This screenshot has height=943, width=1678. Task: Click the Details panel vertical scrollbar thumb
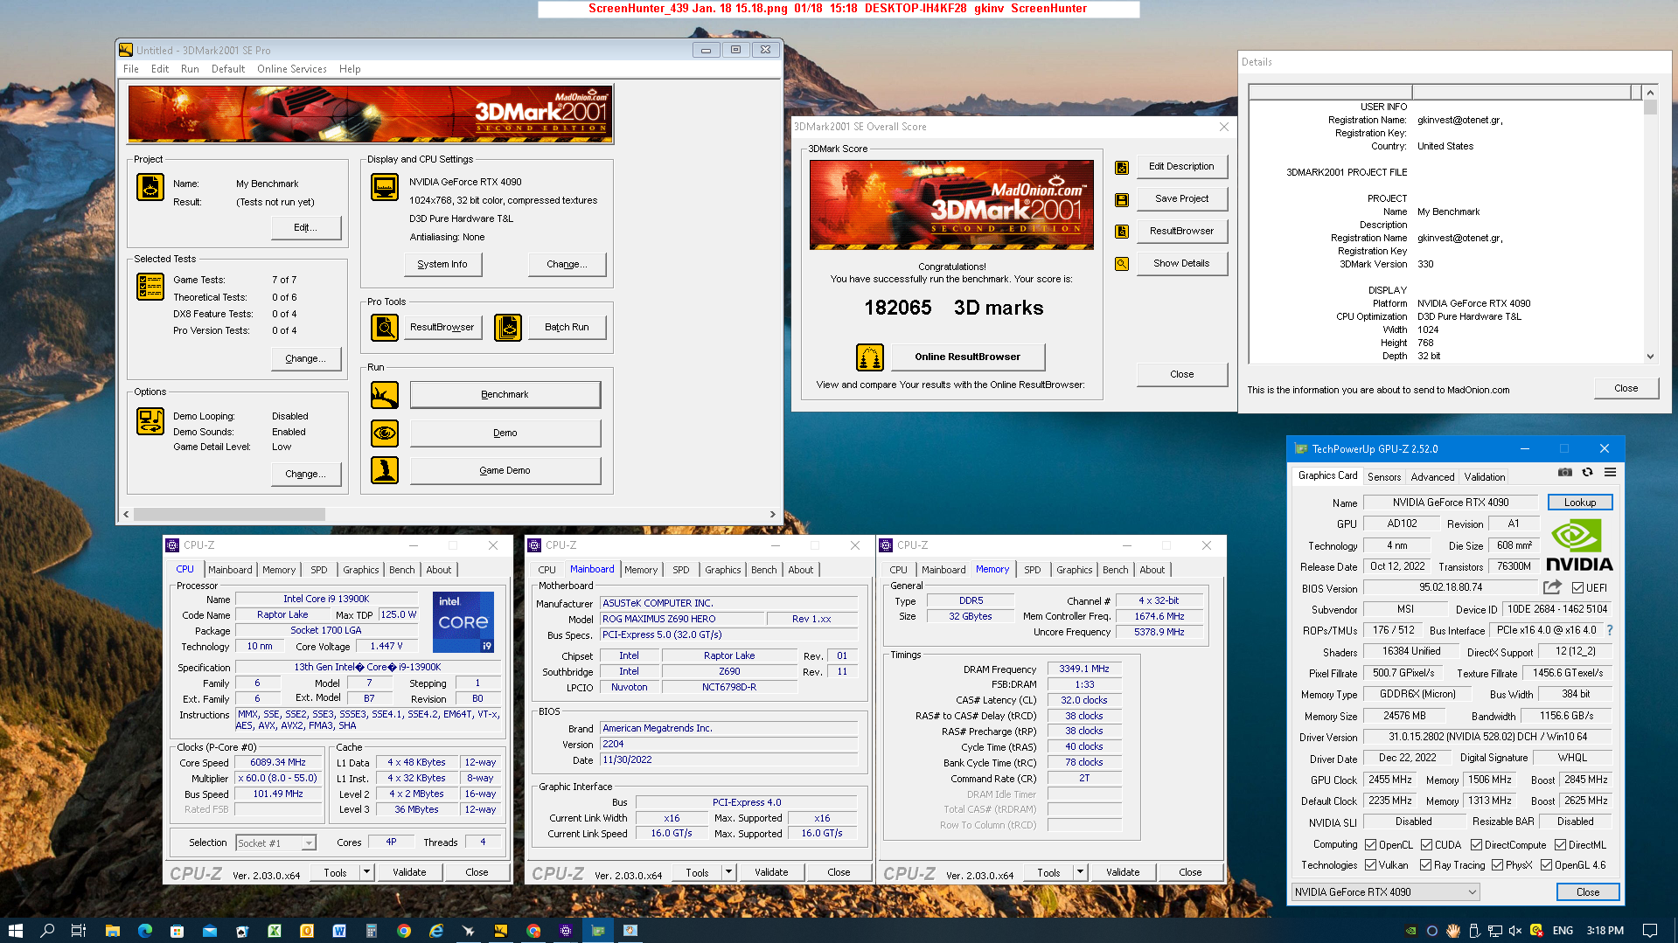[1650, 107]
